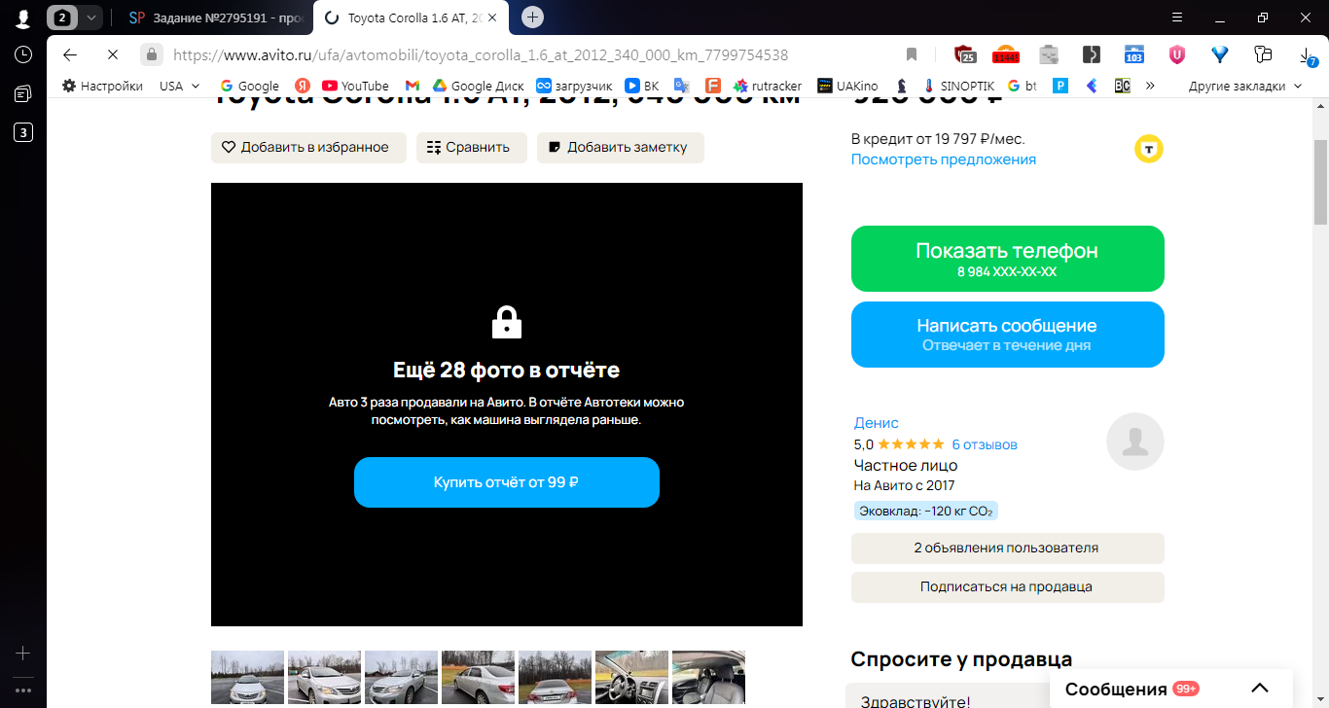Image resolution: width=1329 pixels, height=708 pixels.
Task: Open browsing history clock in the sidebar
Action: click(x=23, y=55)
